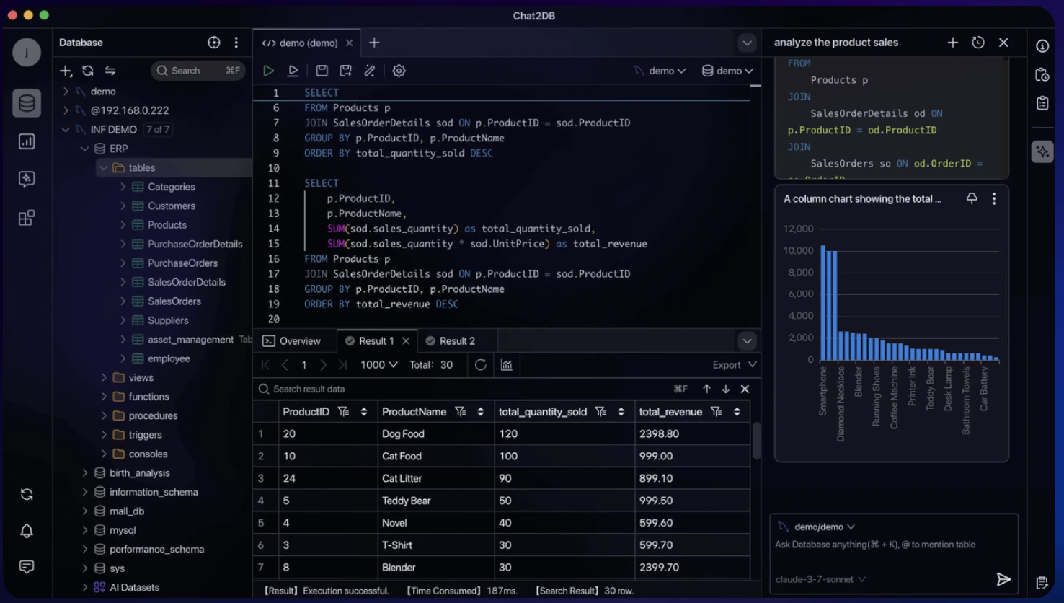Jump to next search match down arrow

click(x=726, y=389)
